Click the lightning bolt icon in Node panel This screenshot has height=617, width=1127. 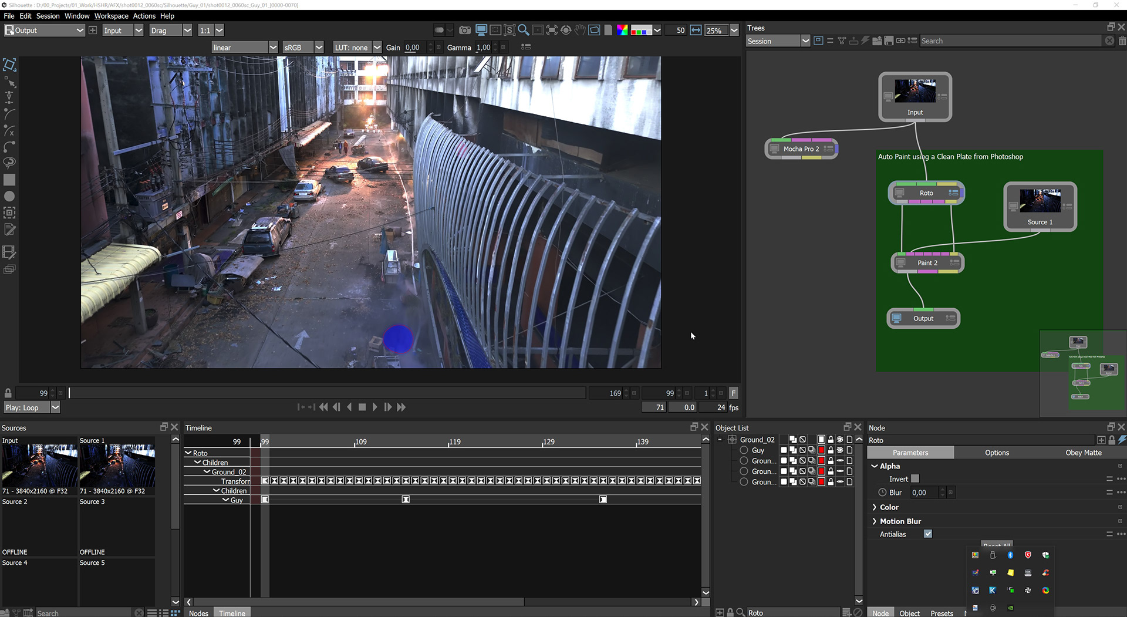1122,440
